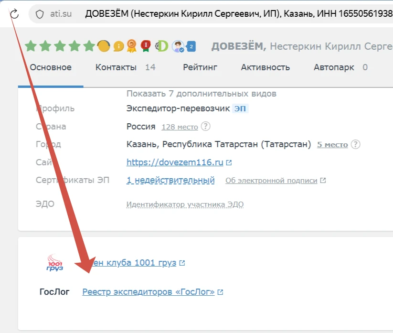This screenshot has width=393, height=333.
Task: Click the ДОВЕЗЁМ company name heading
Action: [238, 46]
